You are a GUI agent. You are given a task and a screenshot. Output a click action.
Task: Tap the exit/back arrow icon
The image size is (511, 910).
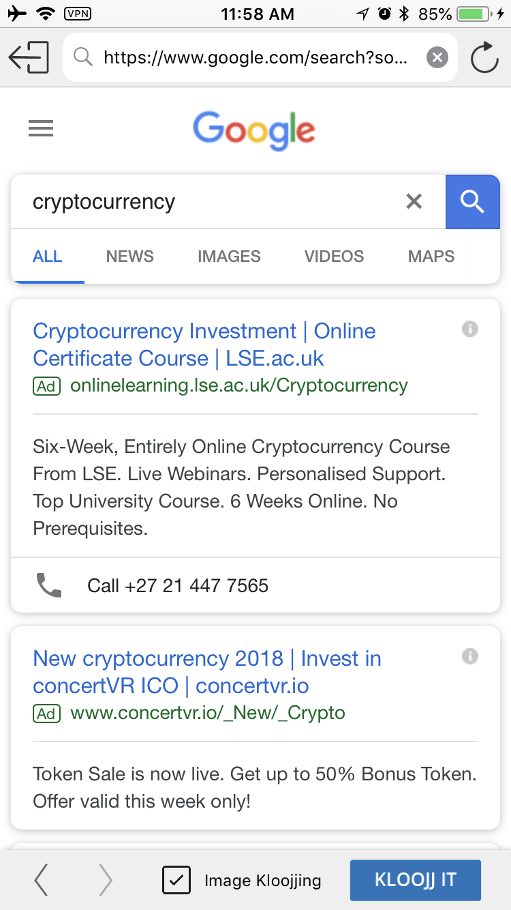pos(29,57)
